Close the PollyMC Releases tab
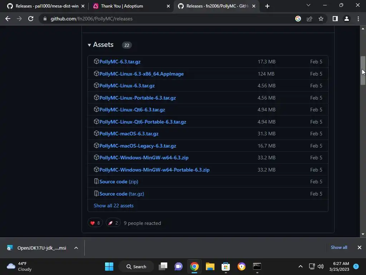 pyautogui.click(x=254, y=6)
